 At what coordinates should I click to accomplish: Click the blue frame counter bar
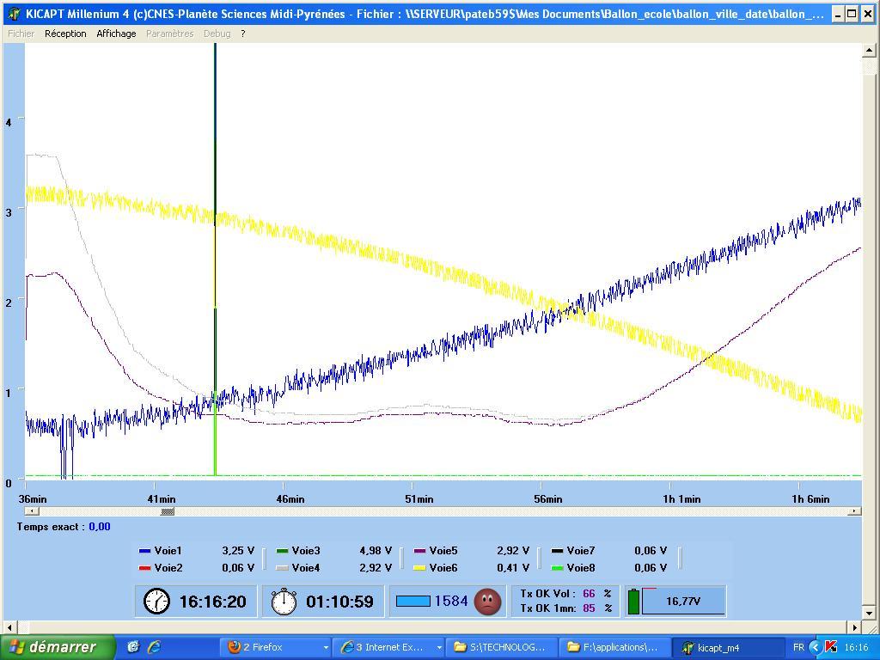click(x=412, y=602)
